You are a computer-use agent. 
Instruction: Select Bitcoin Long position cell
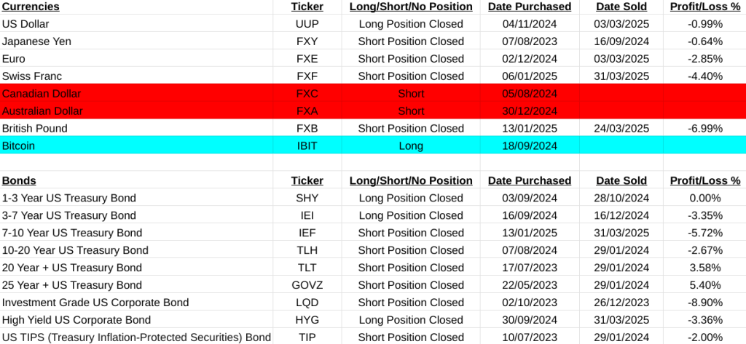coord(411,146)
